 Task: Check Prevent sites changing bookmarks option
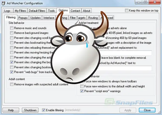12,67
